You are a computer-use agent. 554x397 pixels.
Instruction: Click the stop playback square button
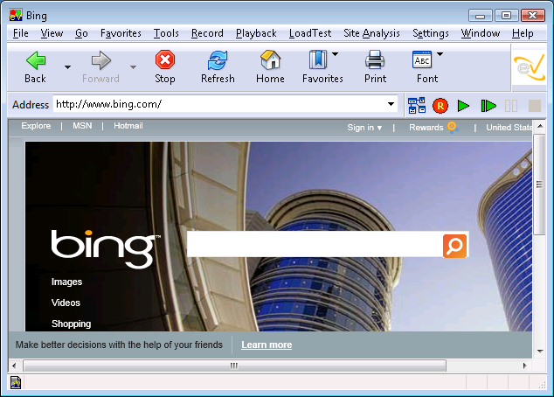click(535, 106)
